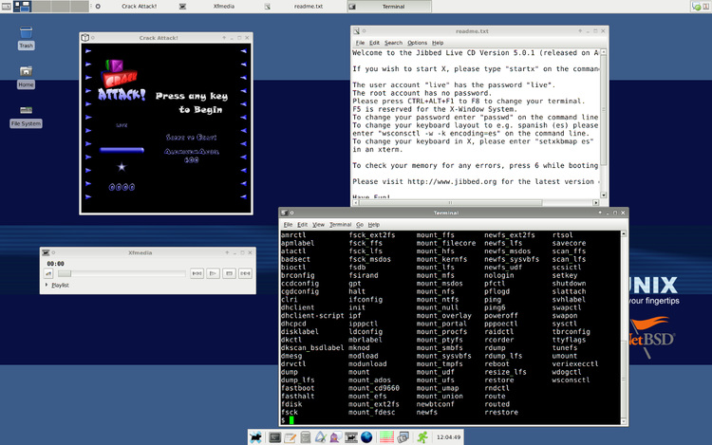Click 'wsconsctl' in the terminal listing
This screenshot has height=445, width=712.
coord(571,380)
